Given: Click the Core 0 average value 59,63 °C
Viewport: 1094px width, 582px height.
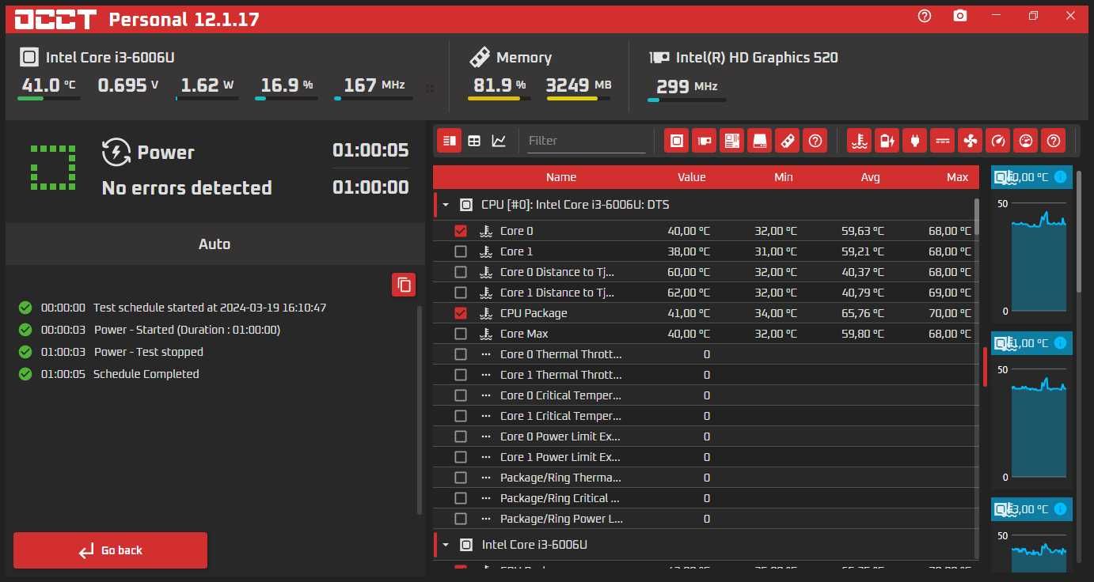Looking at the screenshot, I should [862, 231].
